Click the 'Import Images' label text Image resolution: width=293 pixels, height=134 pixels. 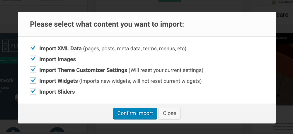click(57, 59)
